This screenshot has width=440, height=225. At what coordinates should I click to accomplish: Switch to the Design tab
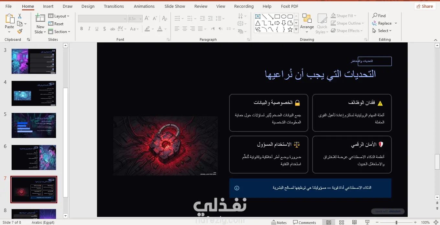pos(88,6)
